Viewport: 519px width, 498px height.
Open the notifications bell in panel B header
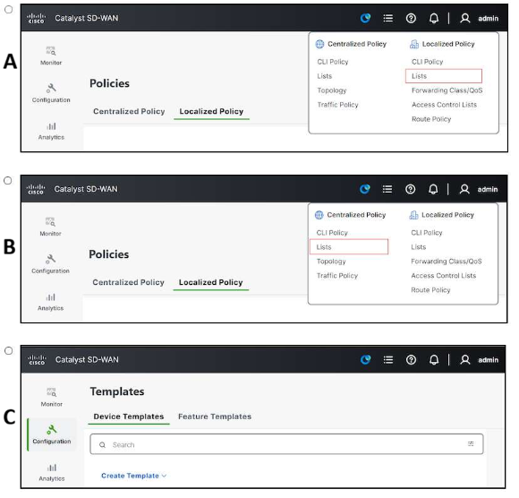[433, 189]
